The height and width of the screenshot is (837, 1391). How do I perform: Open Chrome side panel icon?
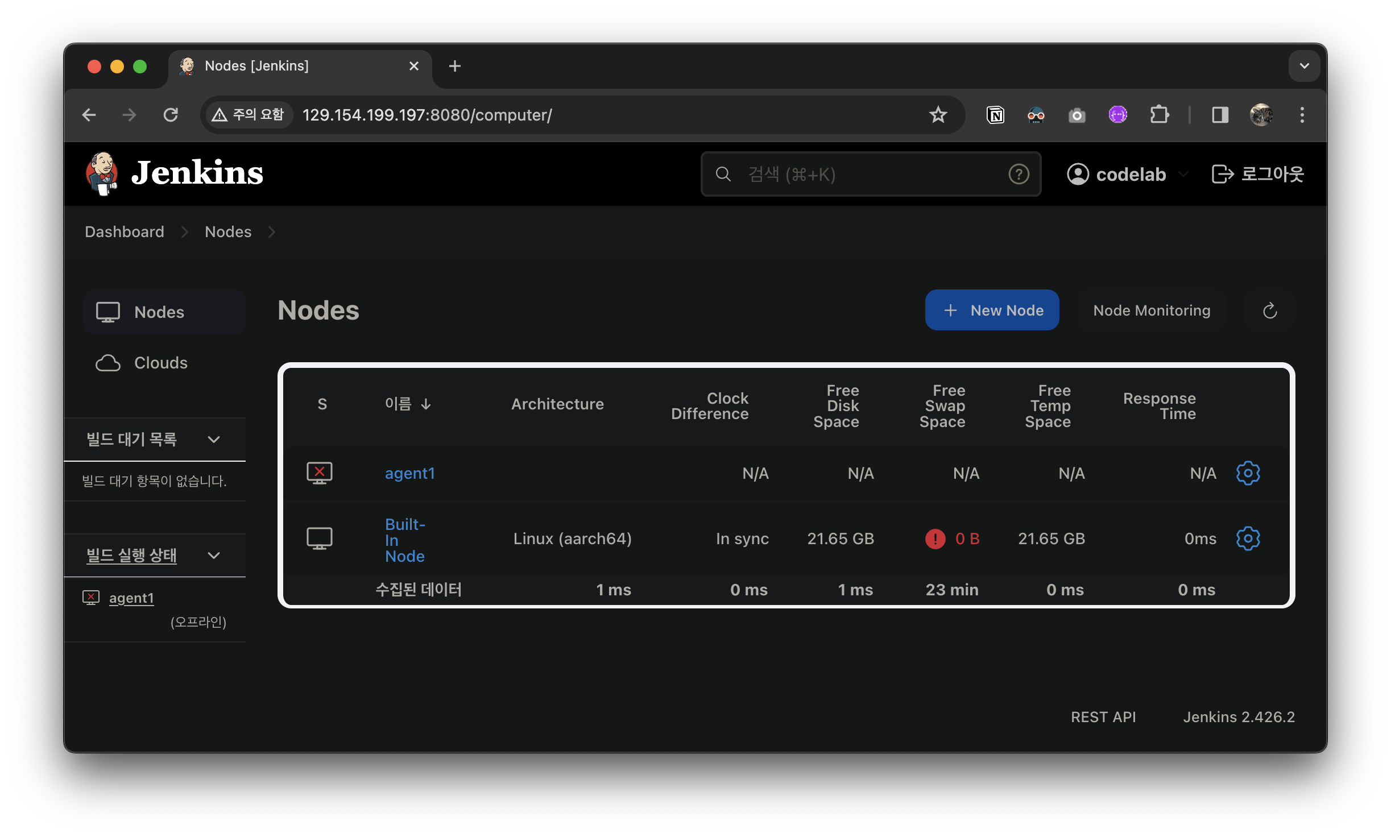(1220, 115)
